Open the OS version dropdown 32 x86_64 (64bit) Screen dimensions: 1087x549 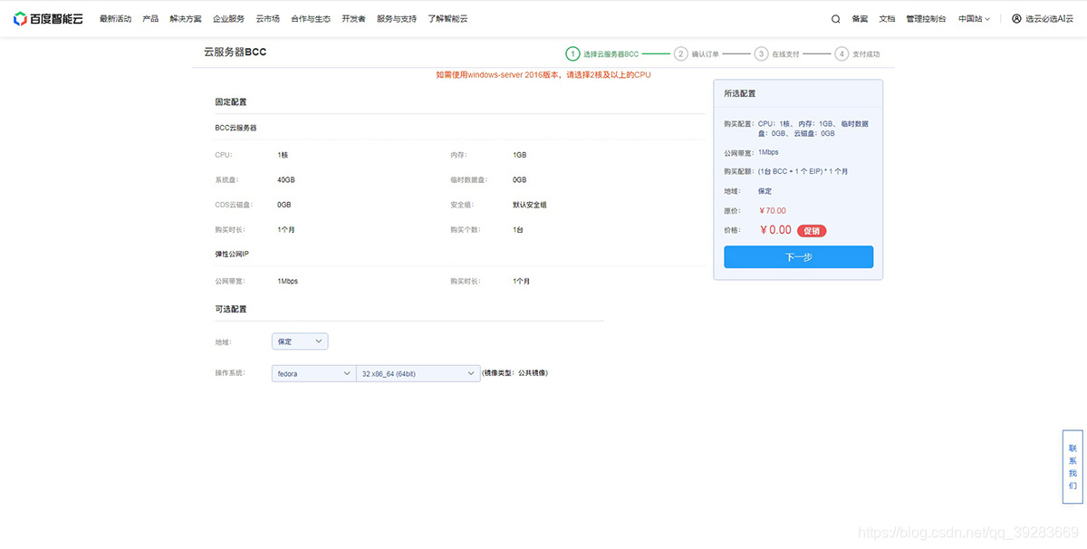tap(418, 373)
